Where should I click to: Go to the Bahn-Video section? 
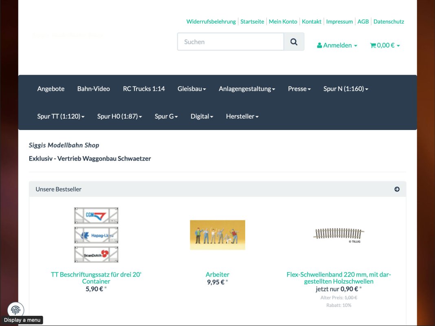[94, 89]
